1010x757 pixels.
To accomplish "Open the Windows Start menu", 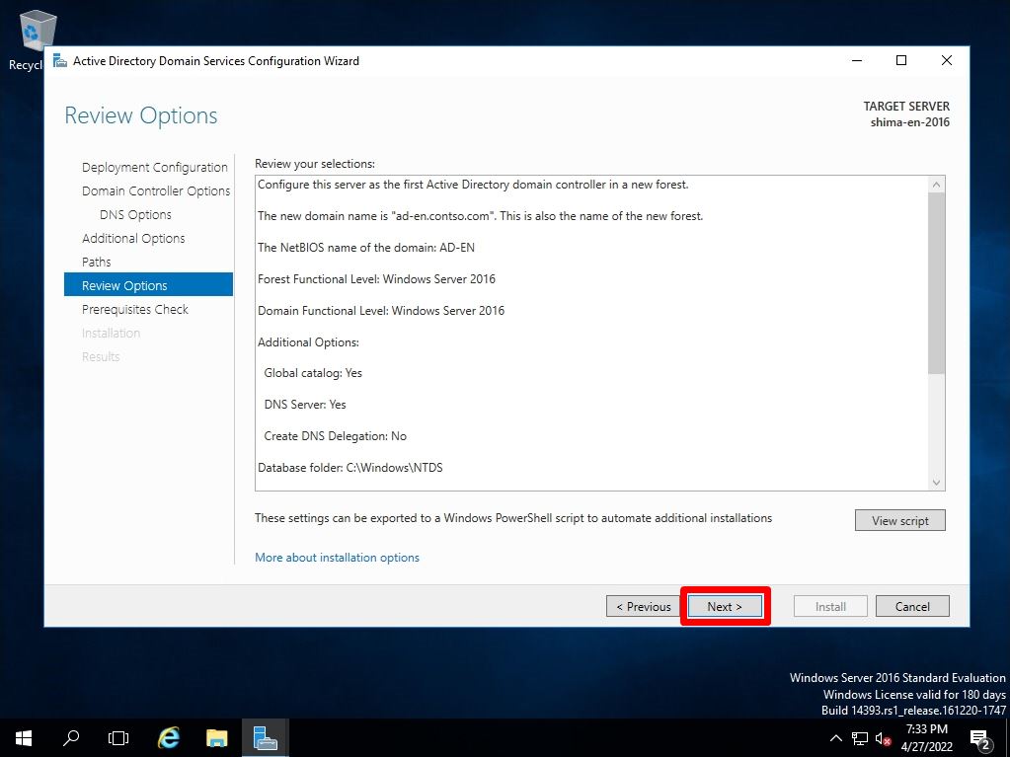I will (24, 737).
